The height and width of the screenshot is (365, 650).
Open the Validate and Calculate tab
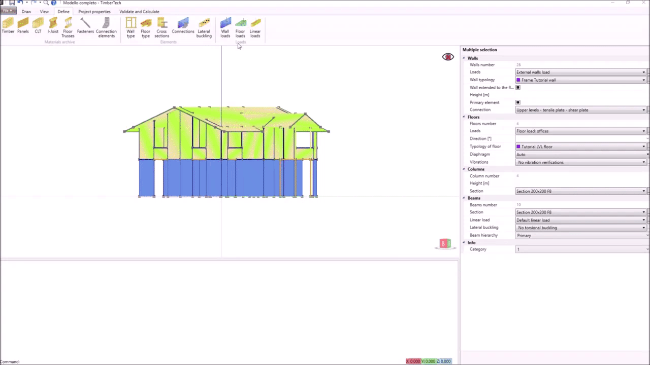click(x=139, y=12)
